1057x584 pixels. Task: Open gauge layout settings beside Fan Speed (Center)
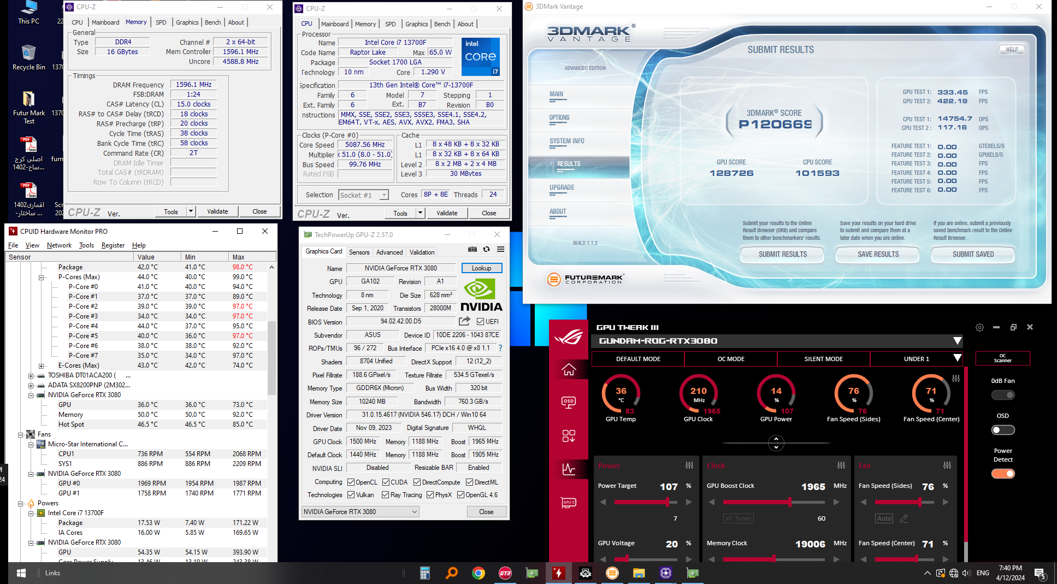pos(956,378)
